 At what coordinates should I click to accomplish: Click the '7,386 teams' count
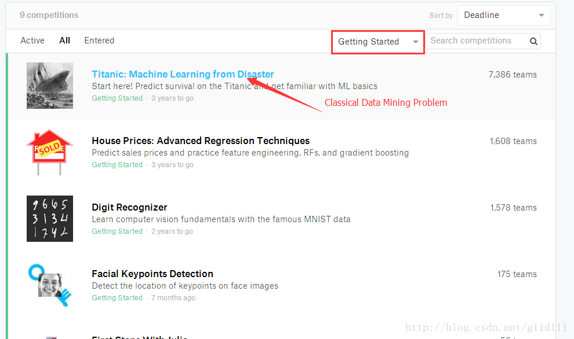tap(513, 75)
